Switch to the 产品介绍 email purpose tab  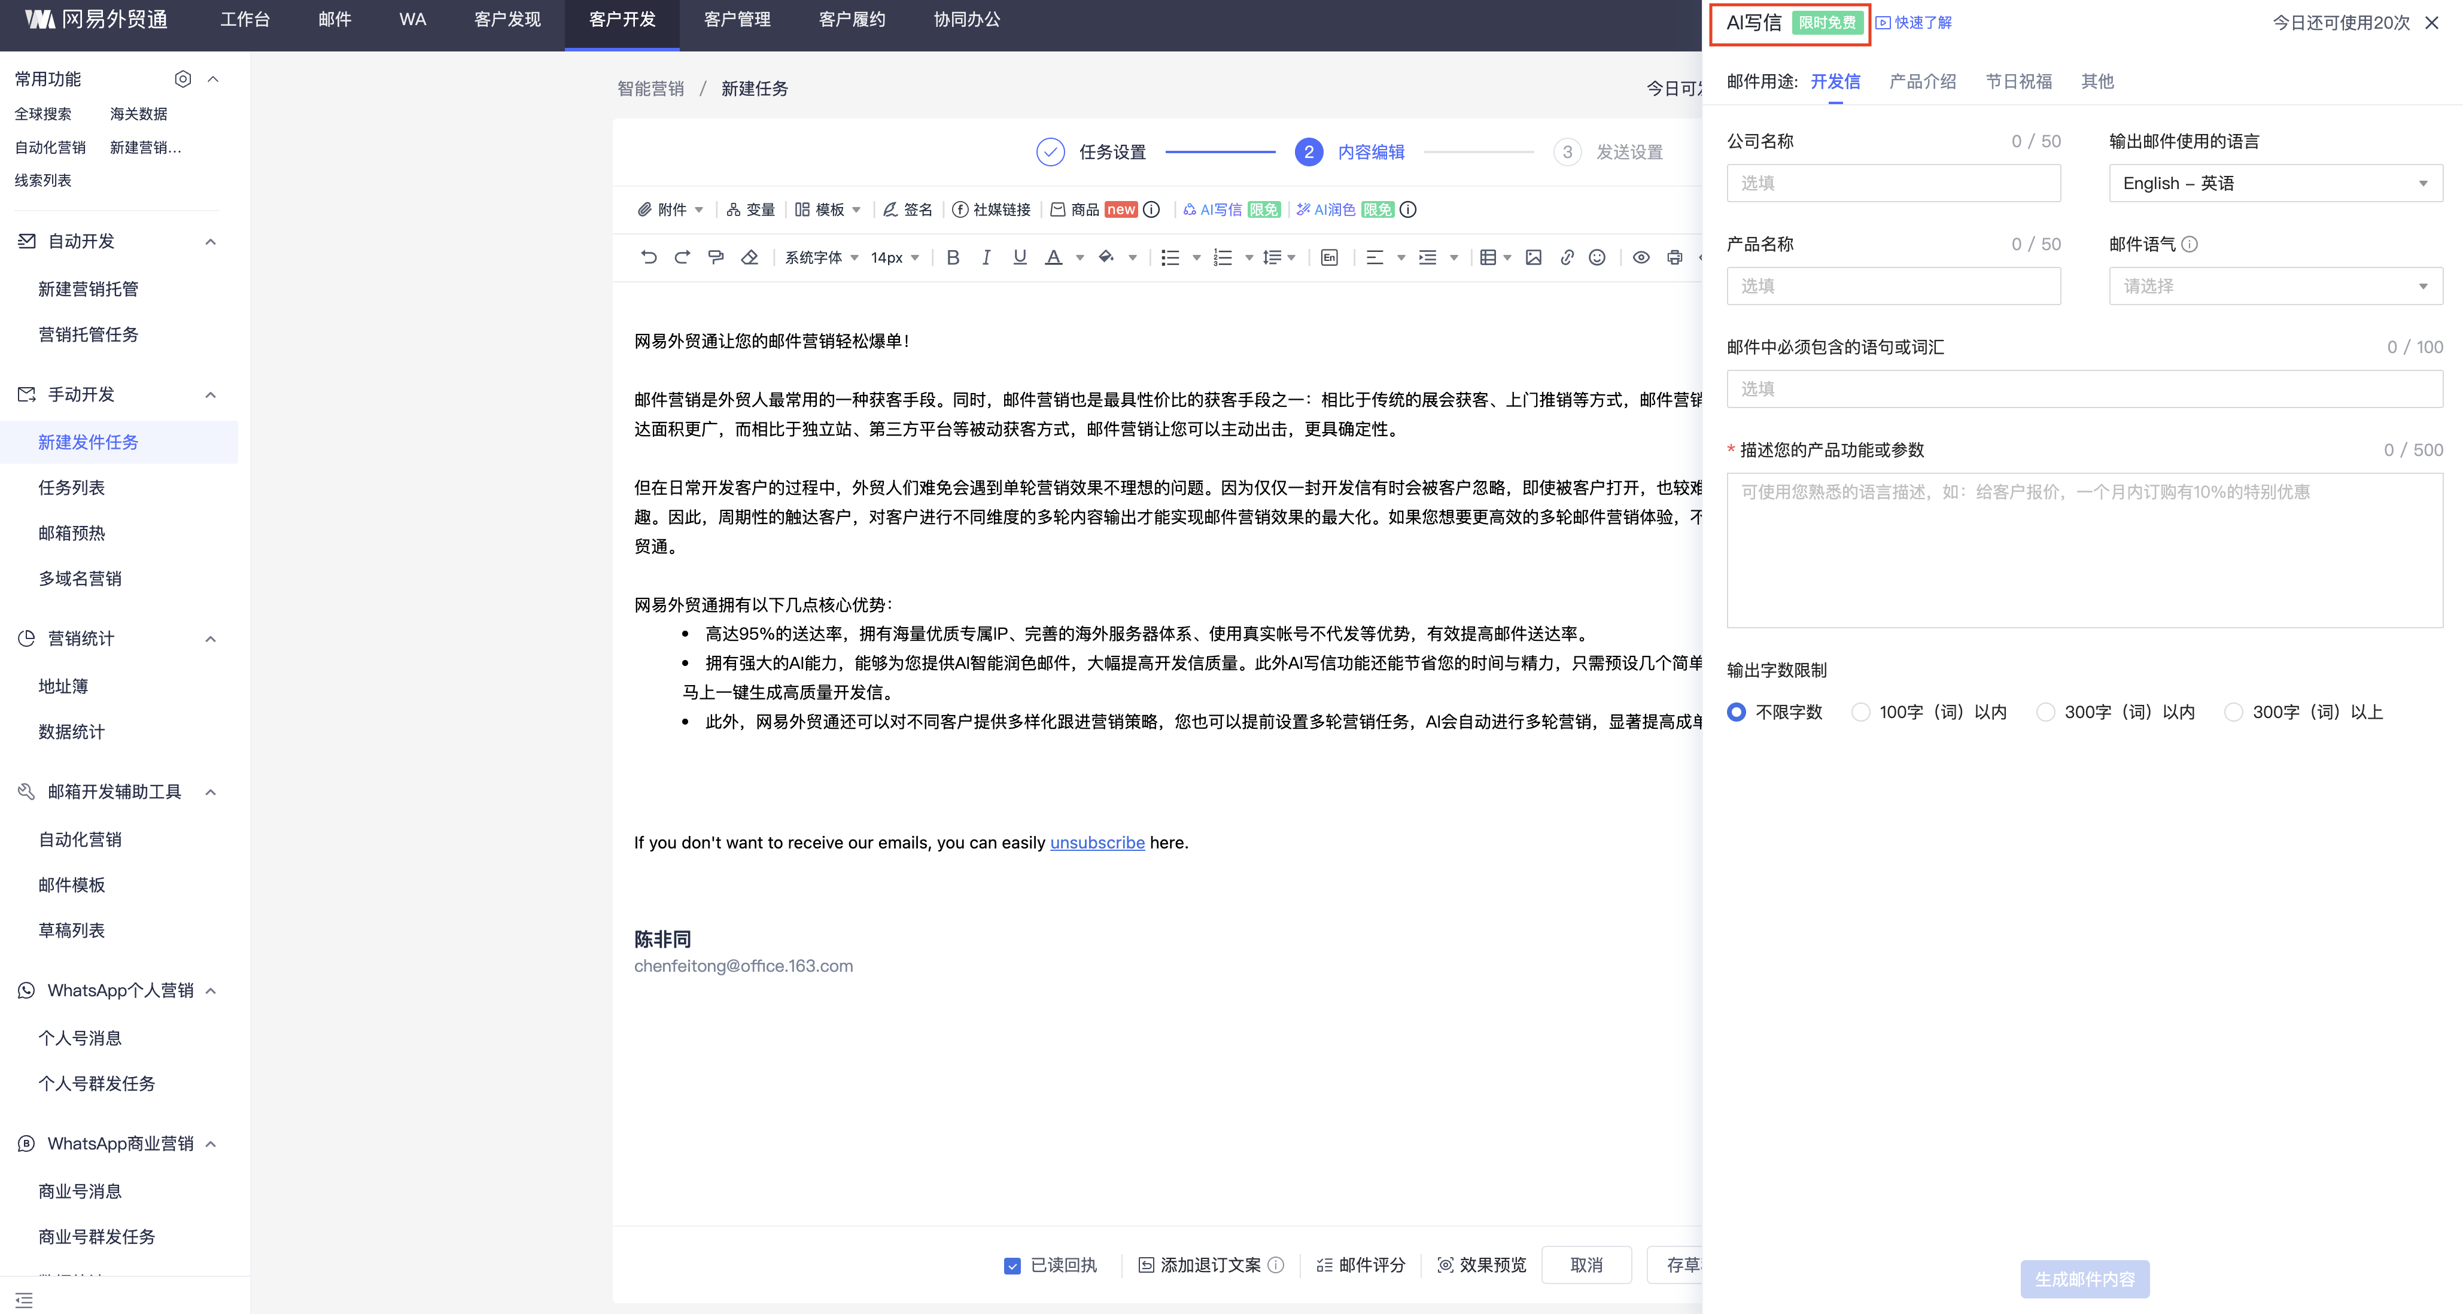coord(1922,81)
